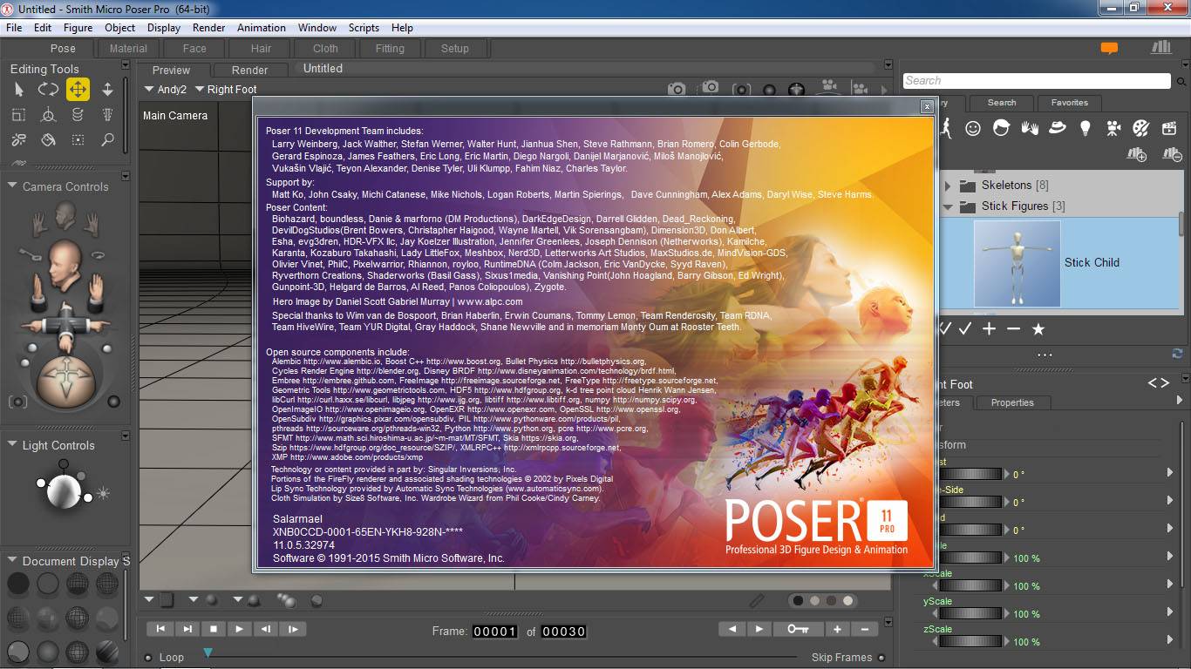Collapse the Light Controls panel

point(13,444)
